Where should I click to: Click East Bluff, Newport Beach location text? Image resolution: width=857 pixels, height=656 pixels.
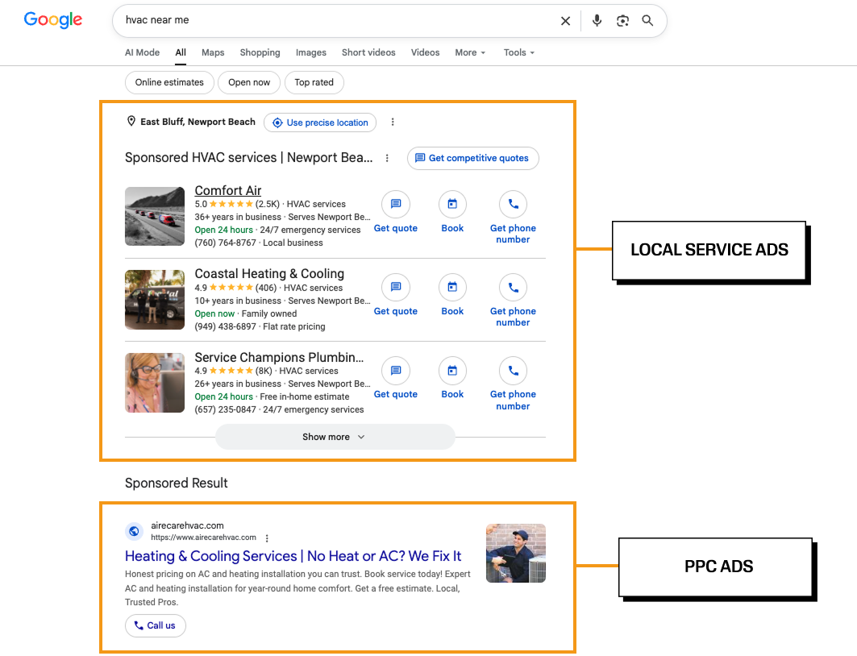click(x=198, y=122)
